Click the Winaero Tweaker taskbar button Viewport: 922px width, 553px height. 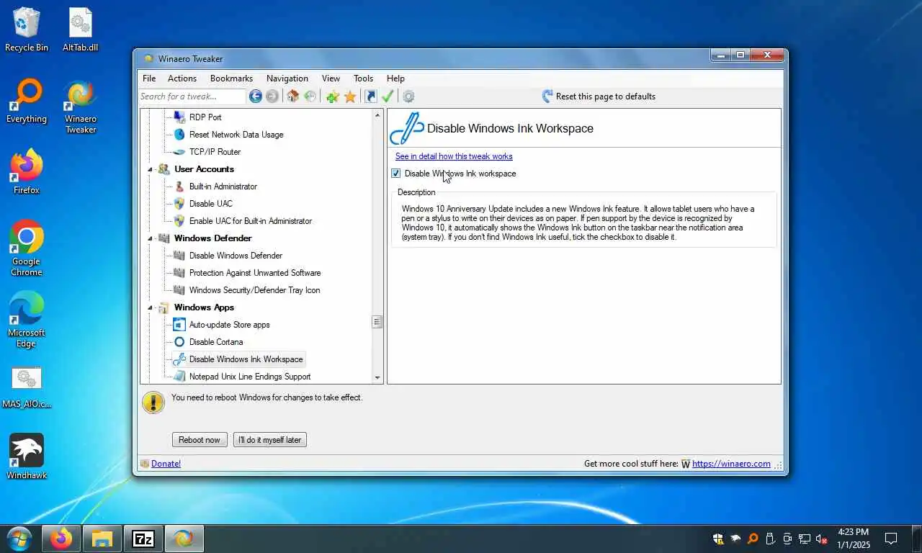184,538
